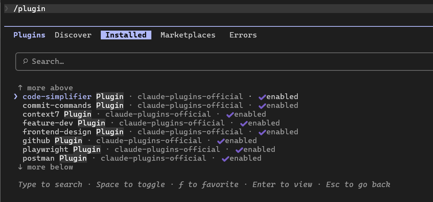Image resolution: width=433 pixels, height=202 pixels.
Task: Click the 'more below' scroll indicator
Action: (45, 167)
